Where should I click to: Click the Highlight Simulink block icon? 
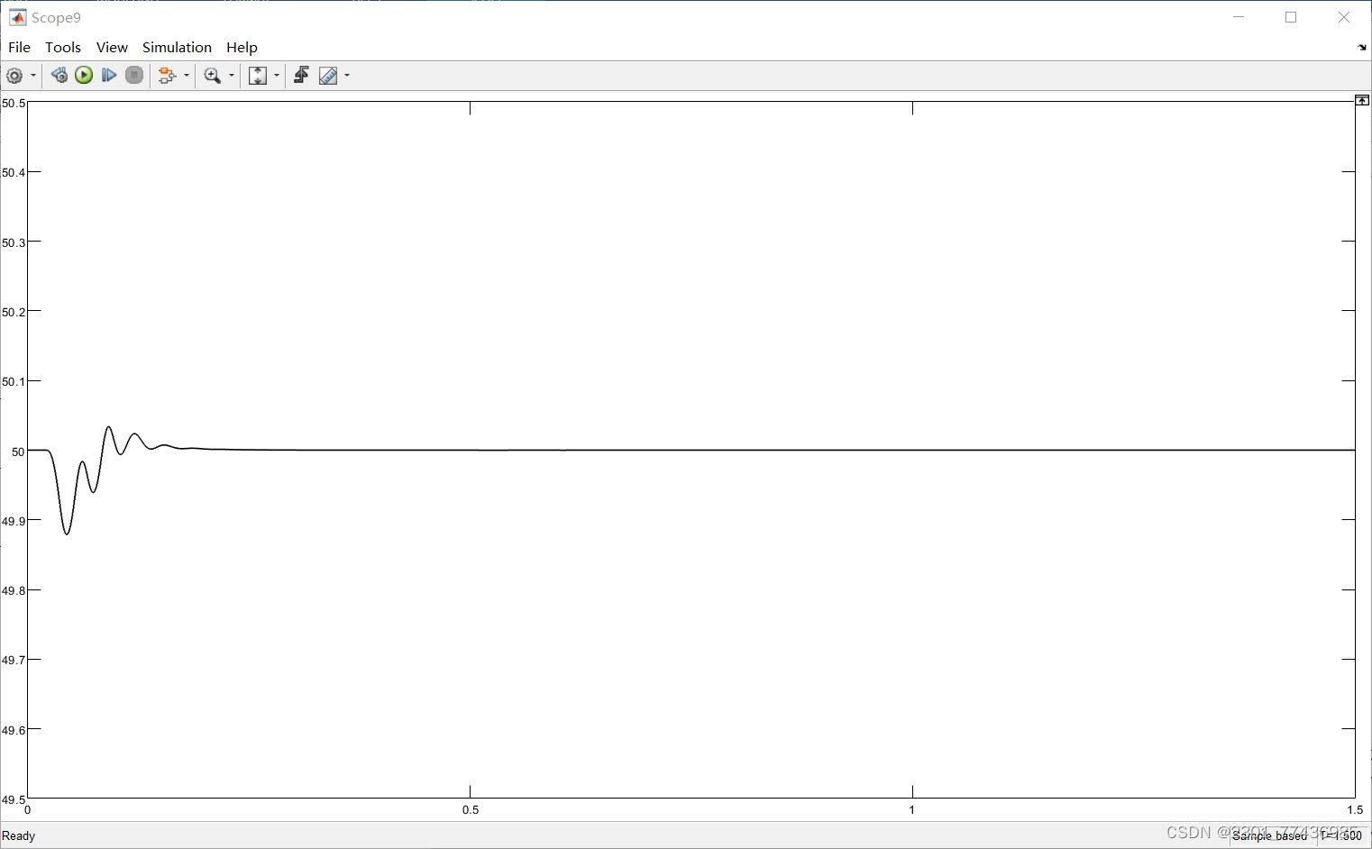[167, 76]
